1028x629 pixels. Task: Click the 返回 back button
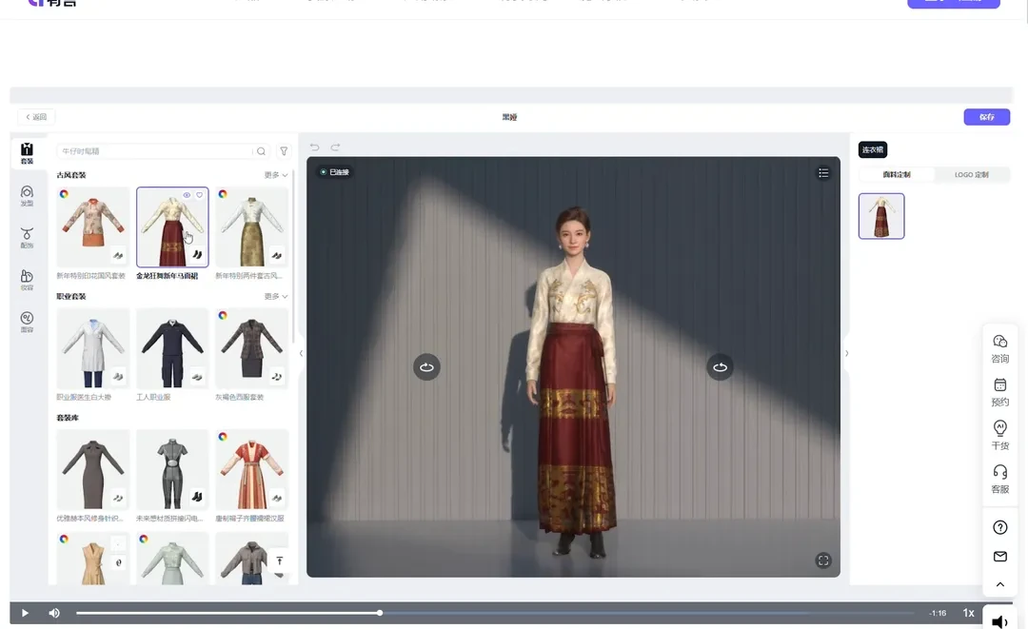click(x=36, y=117)
